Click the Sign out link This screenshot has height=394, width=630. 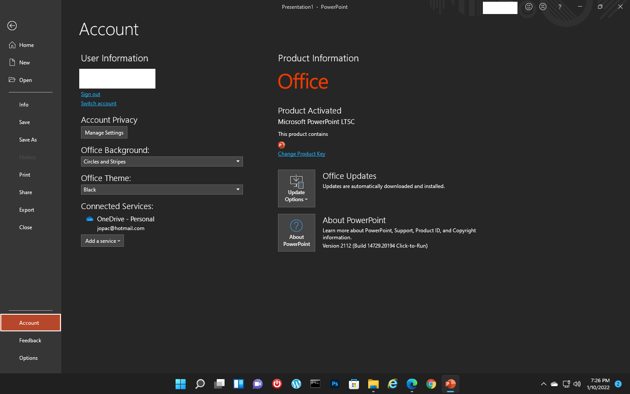tap(91, 94)
